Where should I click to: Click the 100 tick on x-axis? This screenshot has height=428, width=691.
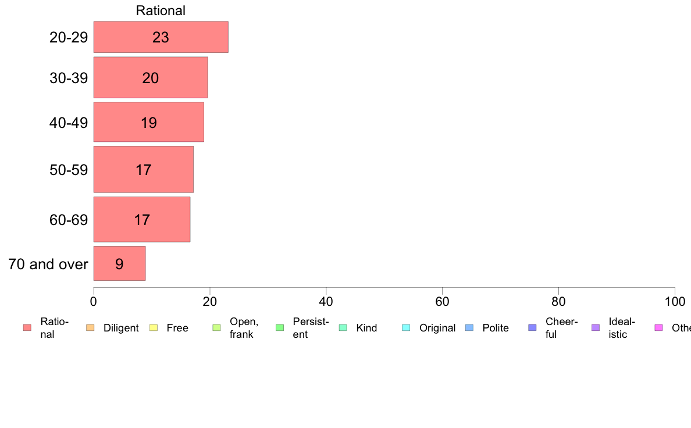click(x=675, y=301)
